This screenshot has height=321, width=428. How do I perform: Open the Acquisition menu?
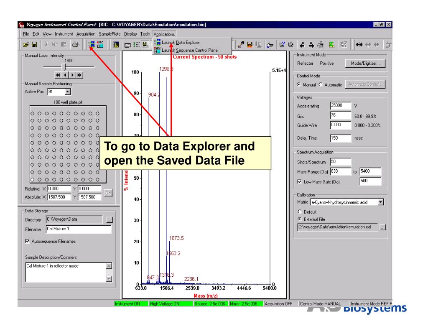click(86, 34)
